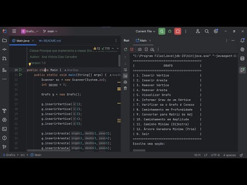Click the Run console horizontal scrollbar
Viewport: 247px width, 185px height.
pos(139,151)
